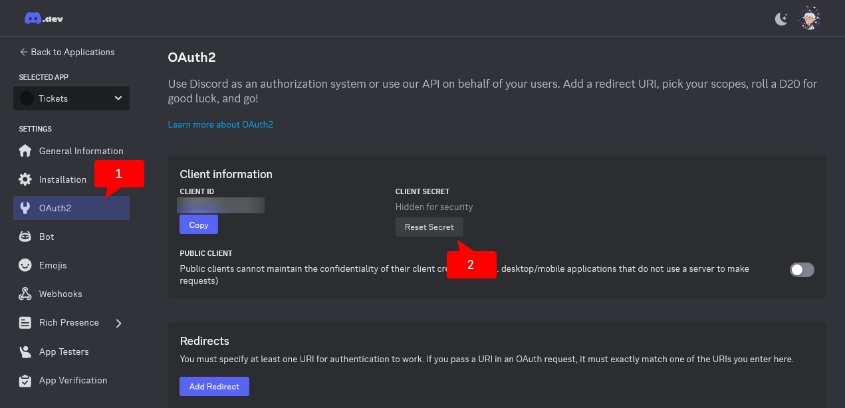Click the App Testers person icon
This screenshot has width=845, height=408.
pos(25,352)
